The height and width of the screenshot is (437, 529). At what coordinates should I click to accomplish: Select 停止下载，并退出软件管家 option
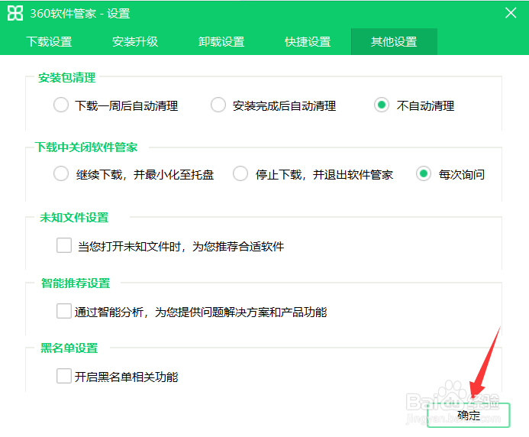tap(240, 174)
